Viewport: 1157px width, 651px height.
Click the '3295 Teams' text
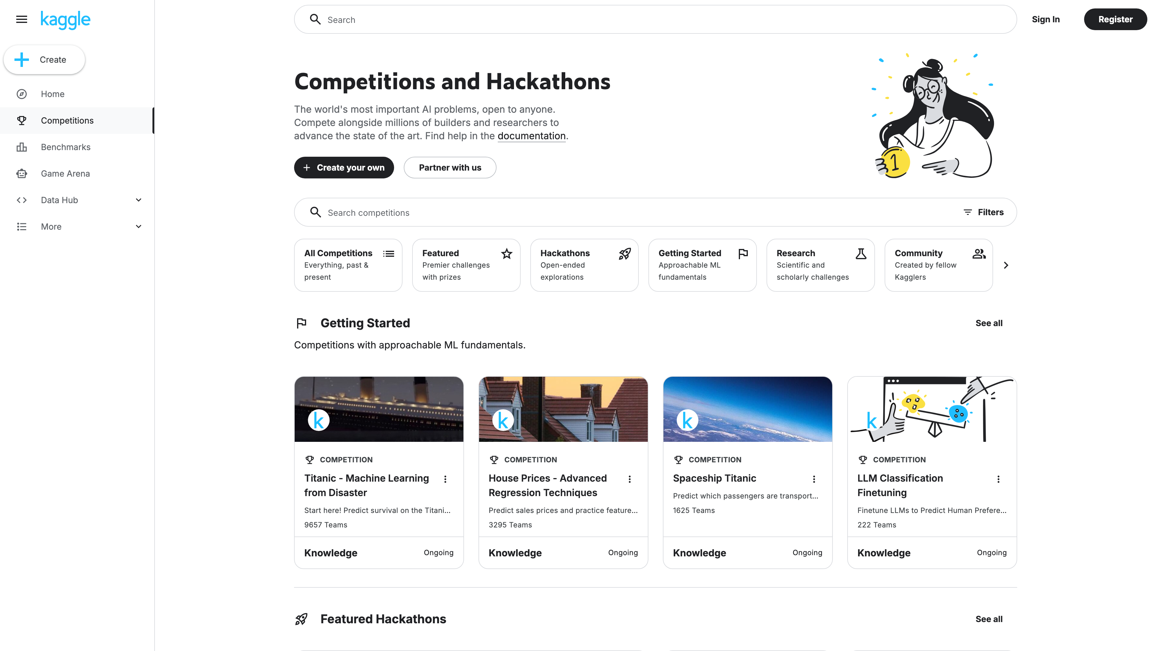510,525
